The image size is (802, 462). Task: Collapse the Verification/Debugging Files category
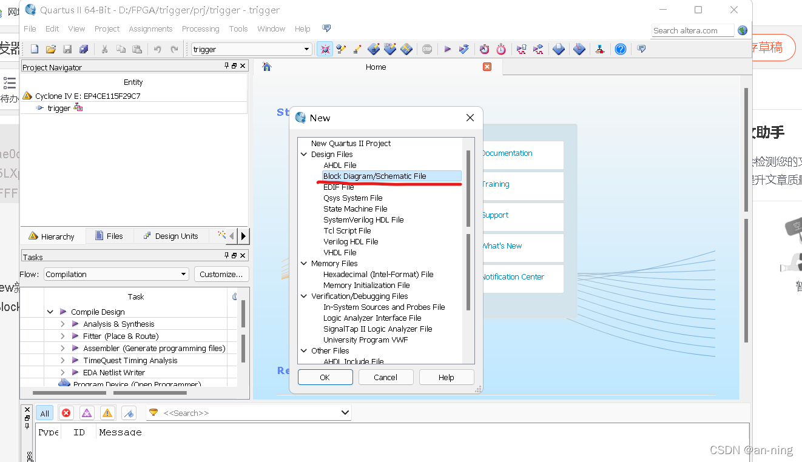coord(304,296)
